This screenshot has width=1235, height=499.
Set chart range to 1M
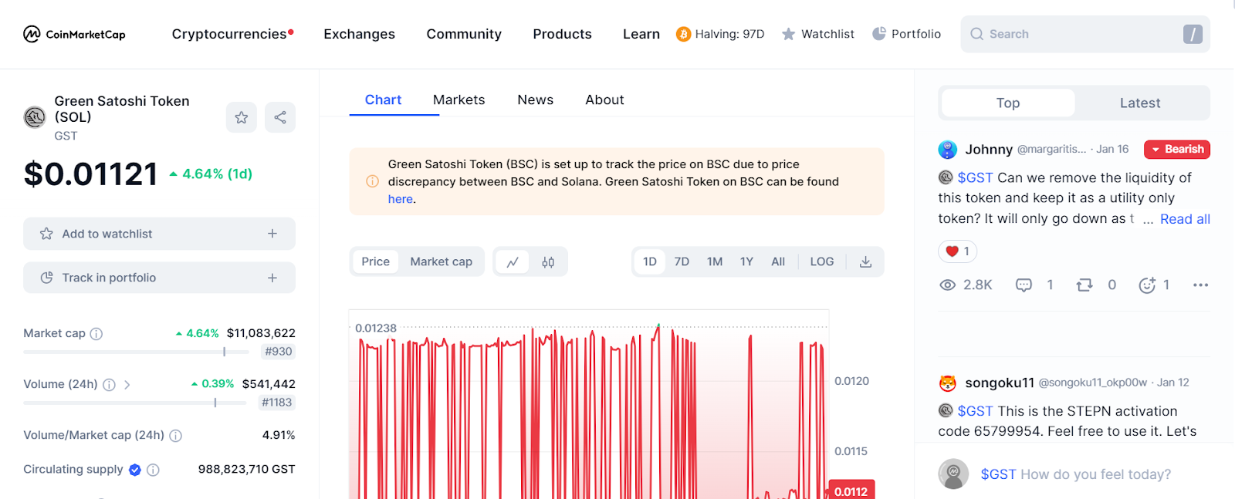tap(715, 262)
